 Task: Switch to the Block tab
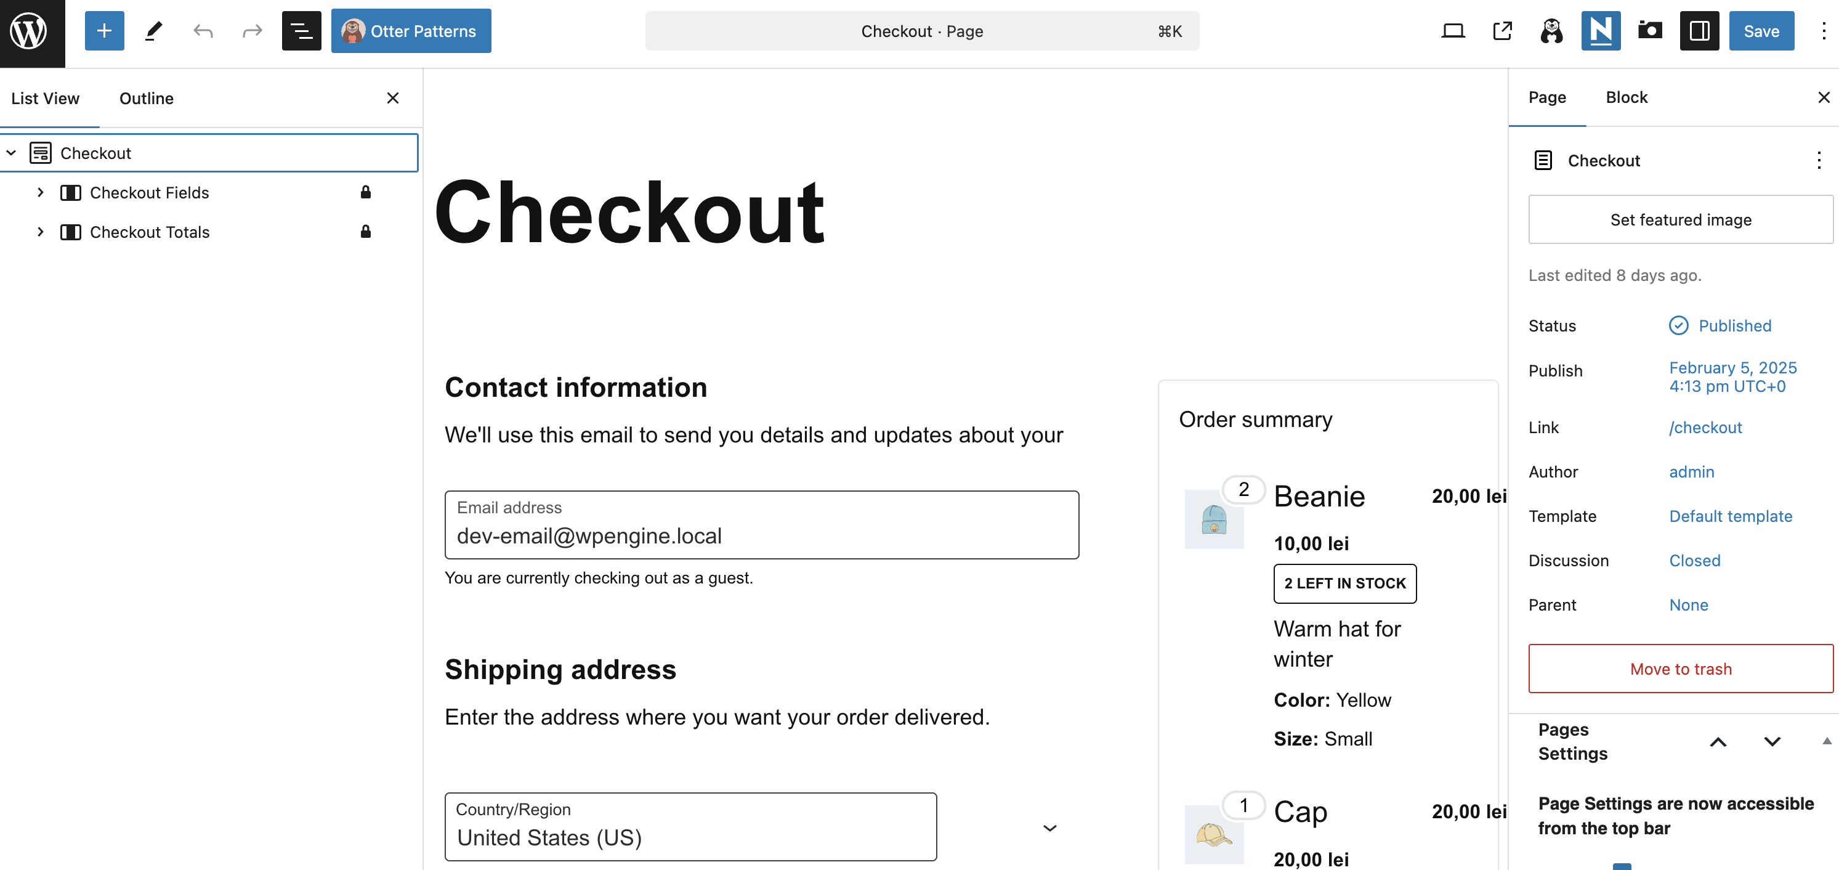click(x=1627, y=97)
